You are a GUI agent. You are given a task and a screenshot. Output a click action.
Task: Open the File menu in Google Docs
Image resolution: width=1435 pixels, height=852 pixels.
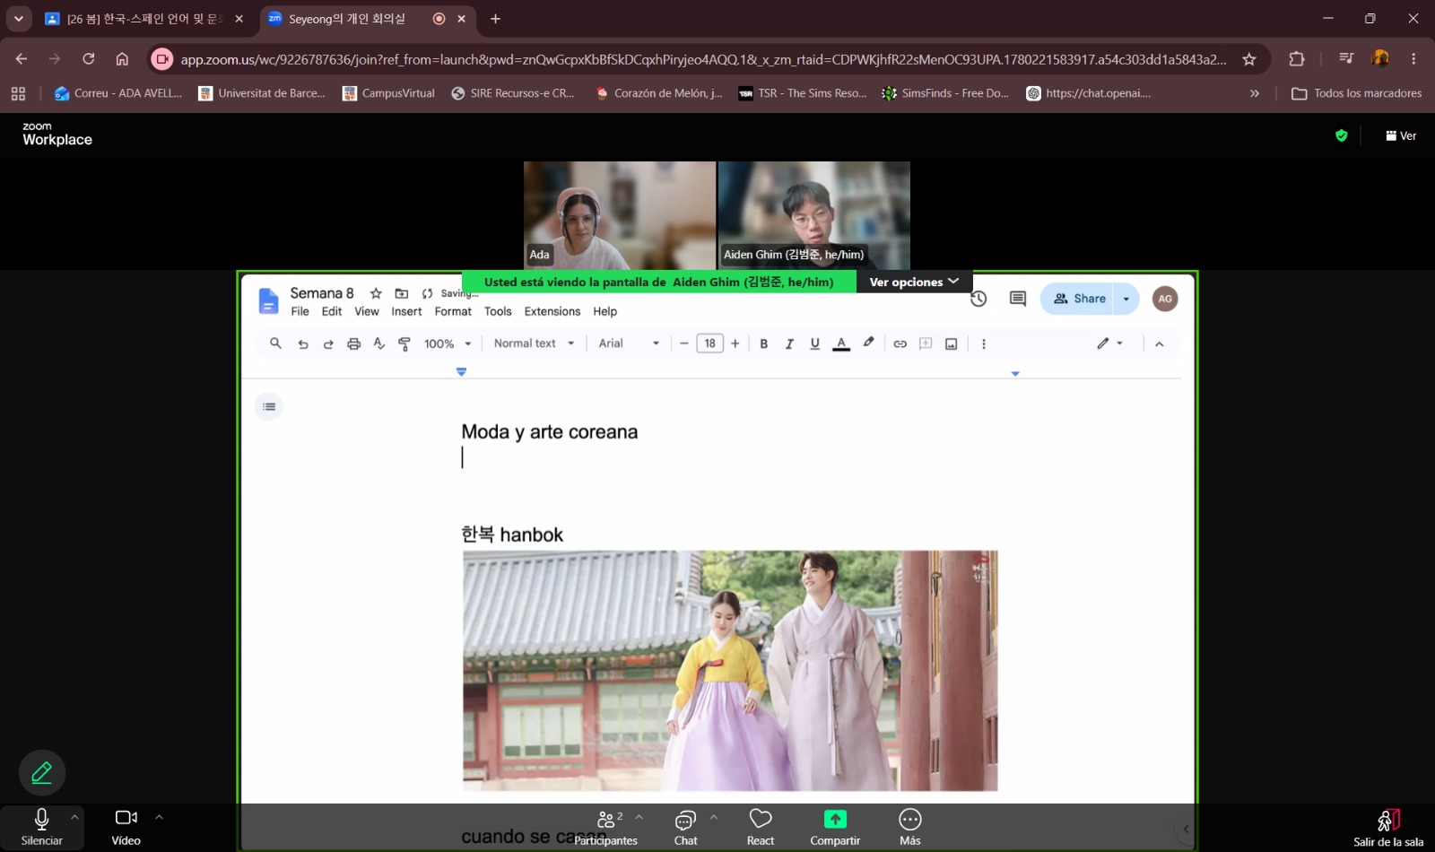300,311
